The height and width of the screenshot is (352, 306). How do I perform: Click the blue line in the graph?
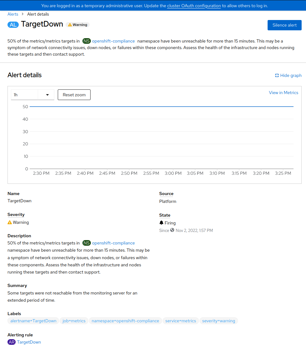[x=161, y=107]
